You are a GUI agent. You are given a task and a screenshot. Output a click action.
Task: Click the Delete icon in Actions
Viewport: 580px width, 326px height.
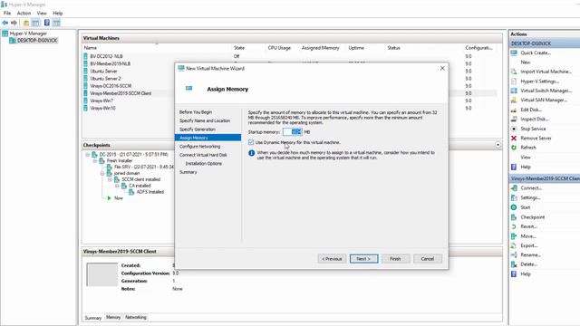pos(514,264)
